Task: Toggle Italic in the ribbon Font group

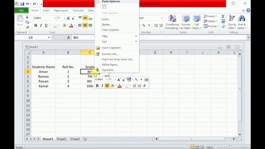Action: coord(41,25)
